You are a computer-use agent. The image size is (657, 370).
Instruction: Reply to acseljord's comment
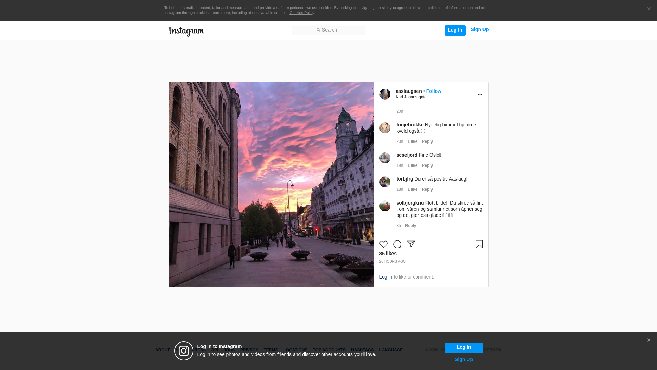click(427, 165)
